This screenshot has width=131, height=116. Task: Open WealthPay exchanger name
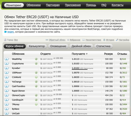coord(17,59)
